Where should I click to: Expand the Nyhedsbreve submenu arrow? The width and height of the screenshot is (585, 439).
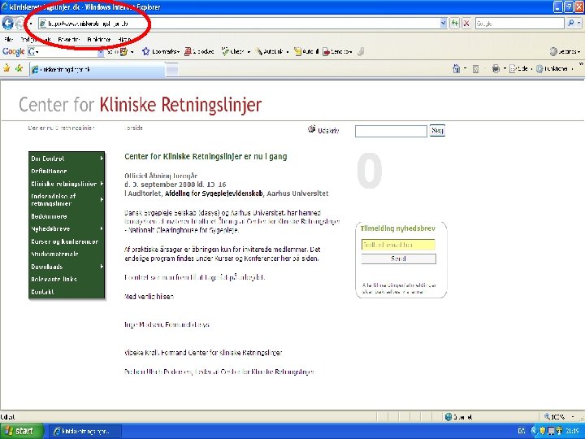(102, 228)
